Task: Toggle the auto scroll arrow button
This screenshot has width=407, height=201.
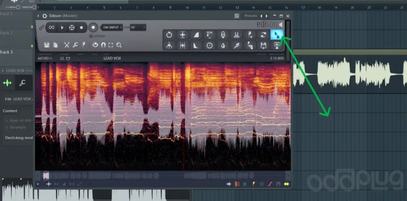Action: click(229, 184)
